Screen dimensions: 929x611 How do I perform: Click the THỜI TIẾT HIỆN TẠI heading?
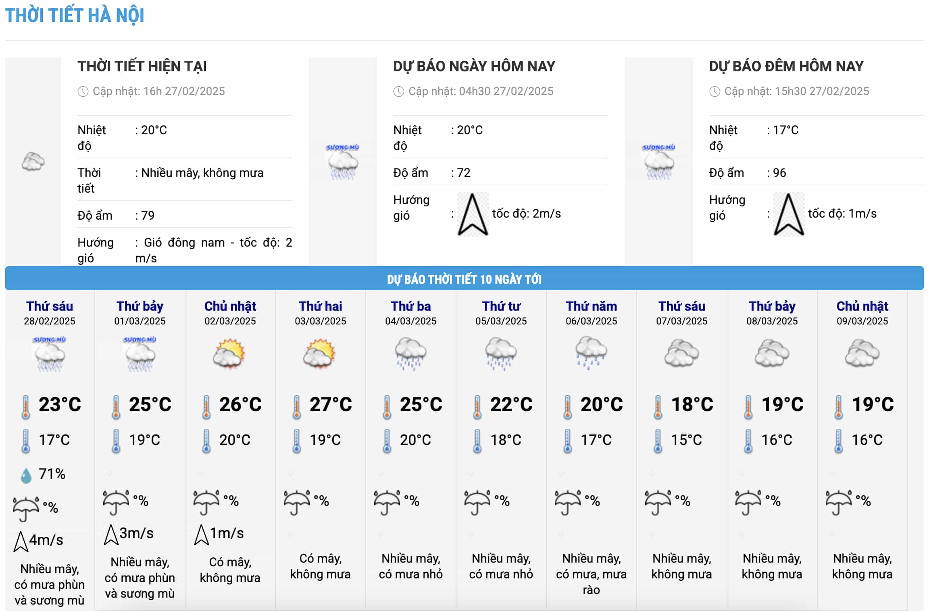142,67
